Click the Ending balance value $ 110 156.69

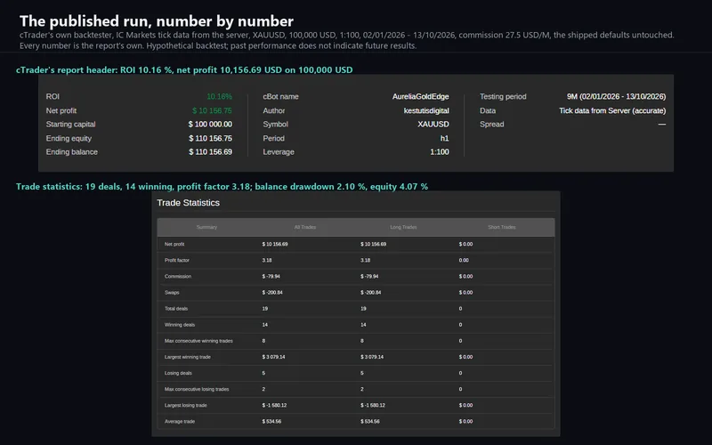pyautogui.click(x=210, y=151)
